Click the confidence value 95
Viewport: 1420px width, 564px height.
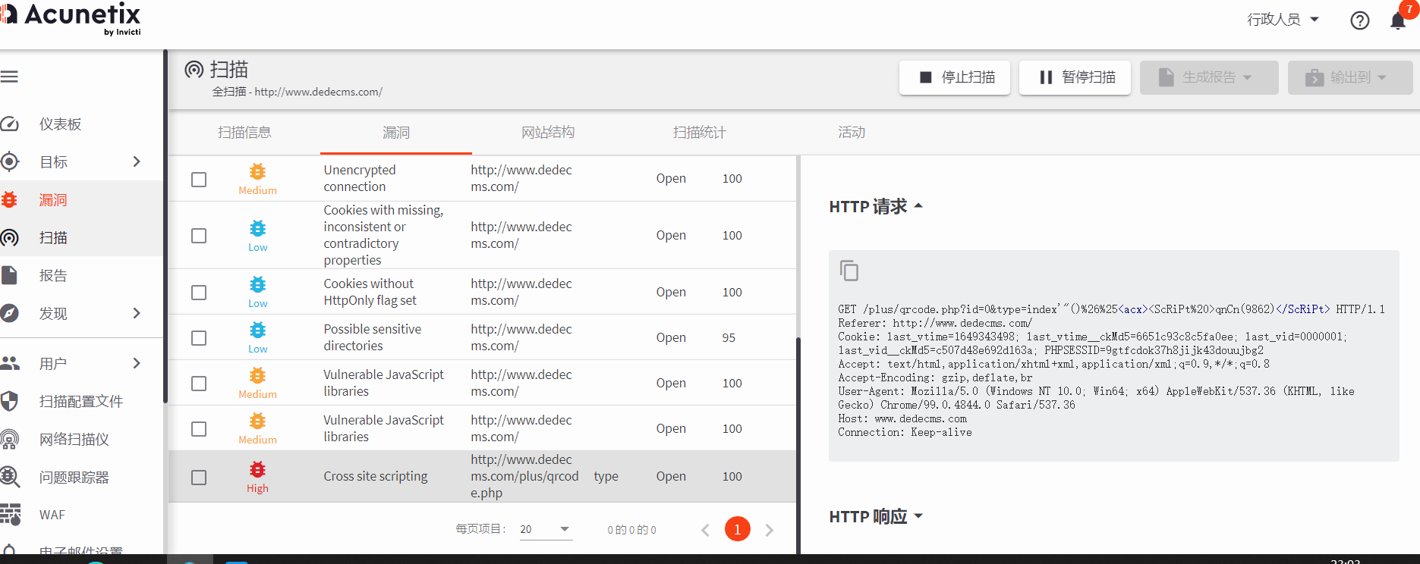click(x=729, y=337)
